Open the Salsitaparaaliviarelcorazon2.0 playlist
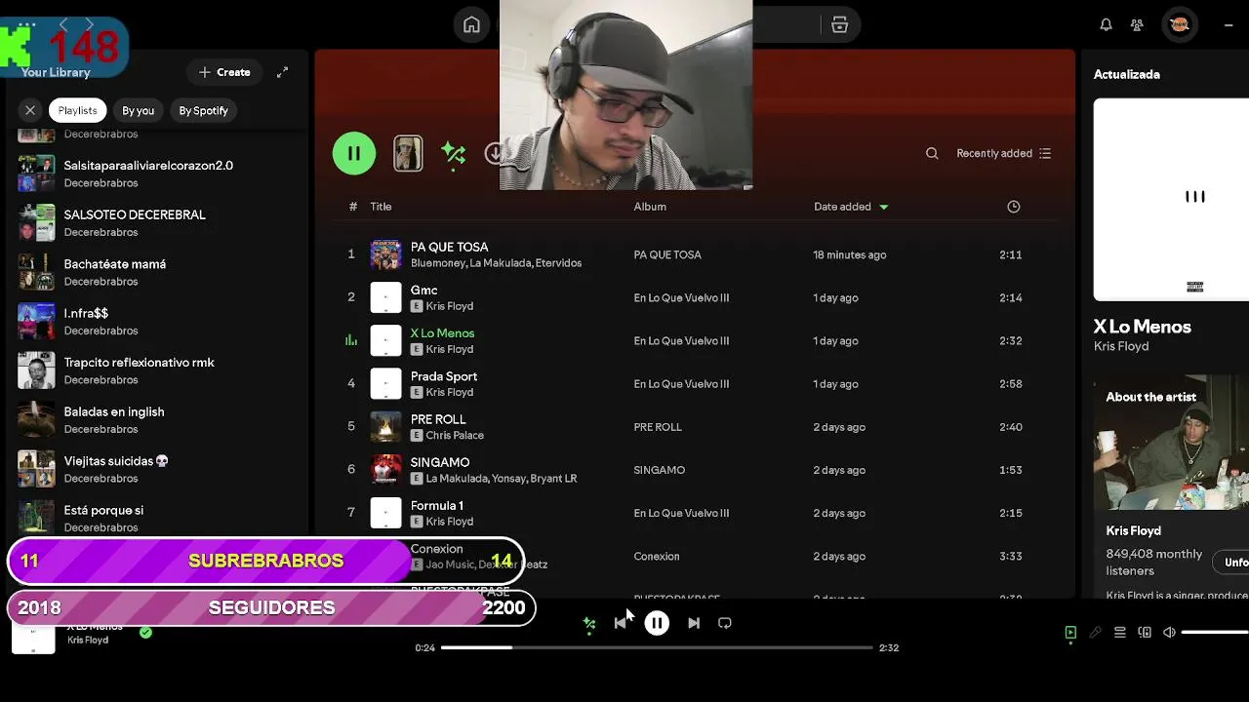The width and height of the screenshot is (1249, 702). pos(156,174)
